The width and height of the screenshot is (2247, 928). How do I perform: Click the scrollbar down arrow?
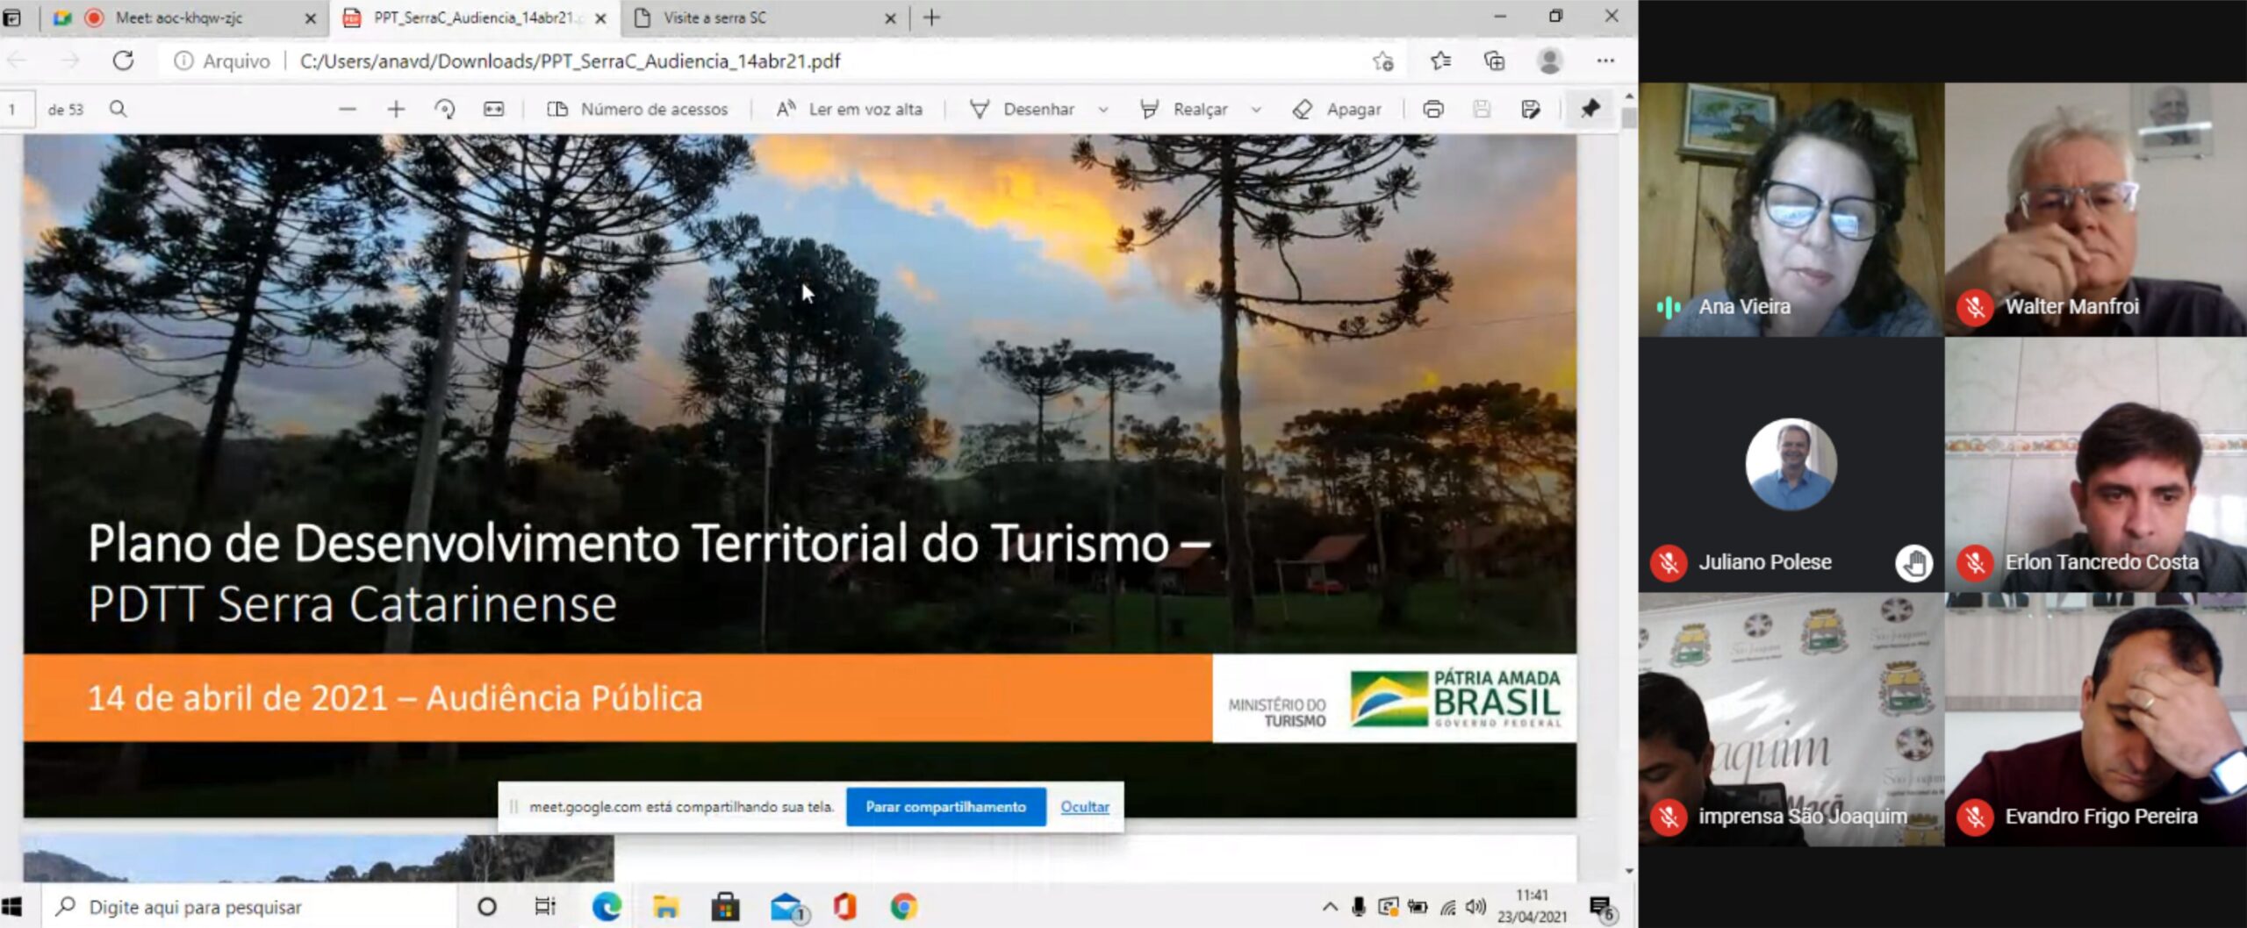coord(1628,871)
